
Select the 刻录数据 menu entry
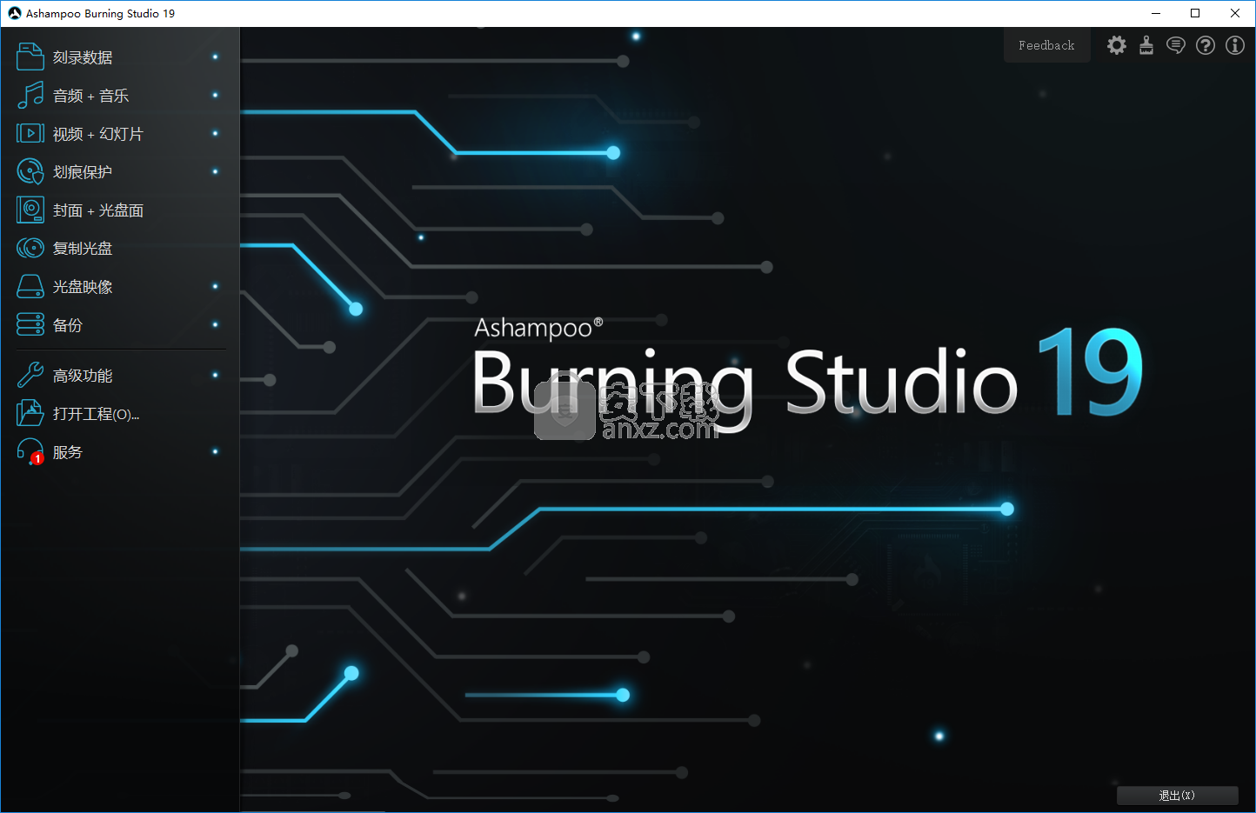(x=83, y=57)
